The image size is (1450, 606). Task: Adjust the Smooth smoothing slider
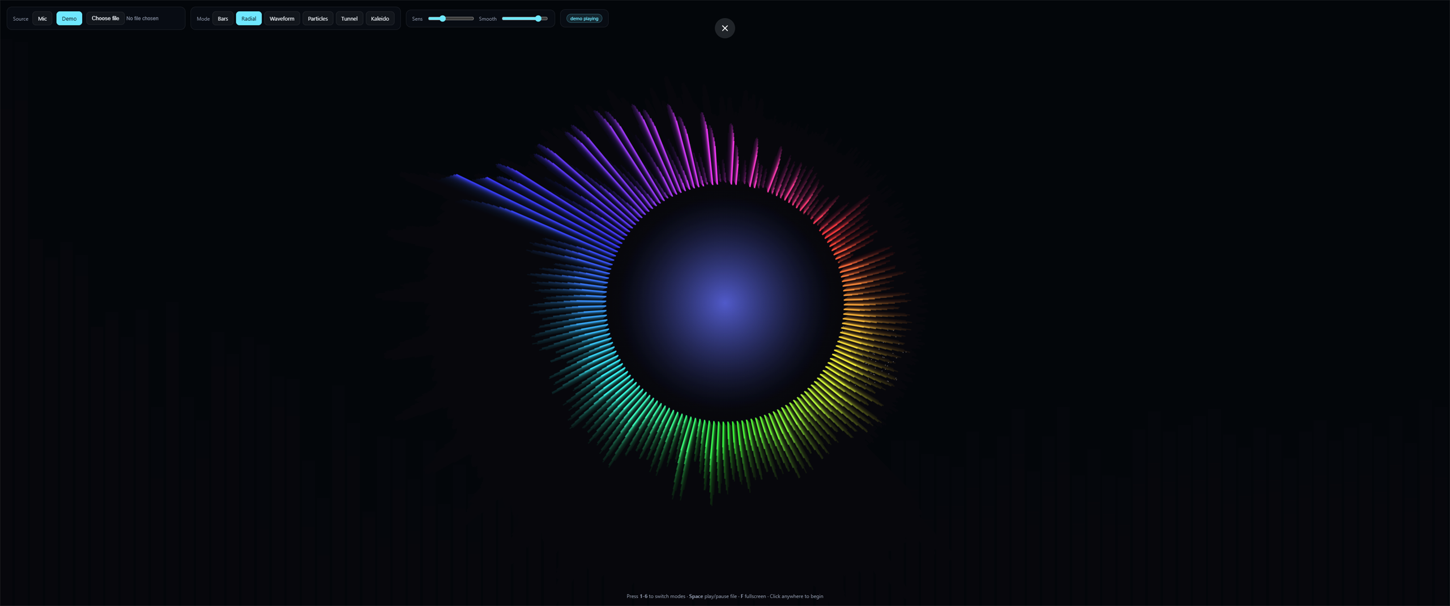point(524,19)
